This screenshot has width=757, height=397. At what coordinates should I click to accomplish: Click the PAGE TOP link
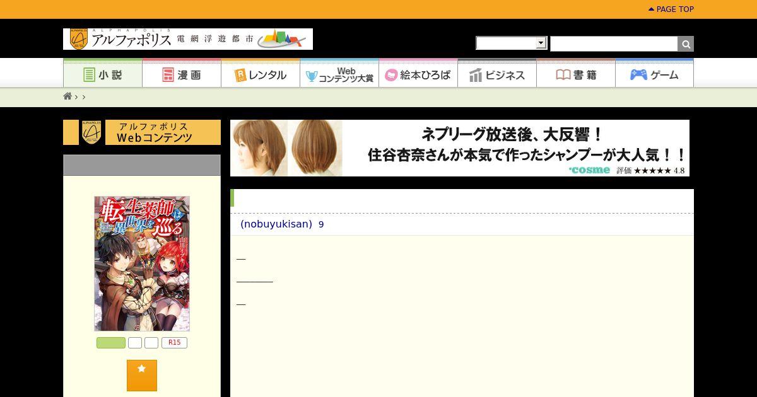671,9
